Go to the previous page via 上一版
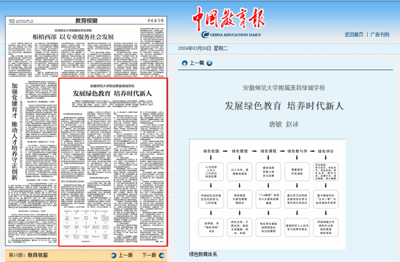Image resolution: width=400 pixels, height=262 pixels. pos(126,255)
